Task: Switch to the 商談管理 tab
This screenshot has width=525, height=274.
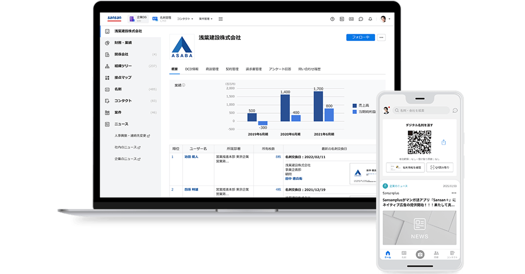Action: click(x=212, y=69)
